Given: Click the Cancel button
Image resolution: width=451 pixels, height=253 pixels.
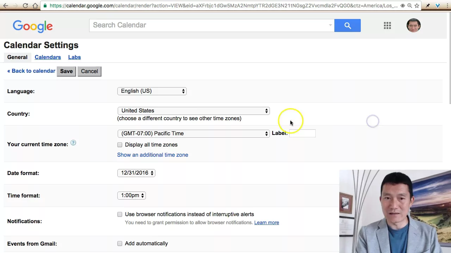Looking at the screenshot, I should tap(89, 71).
